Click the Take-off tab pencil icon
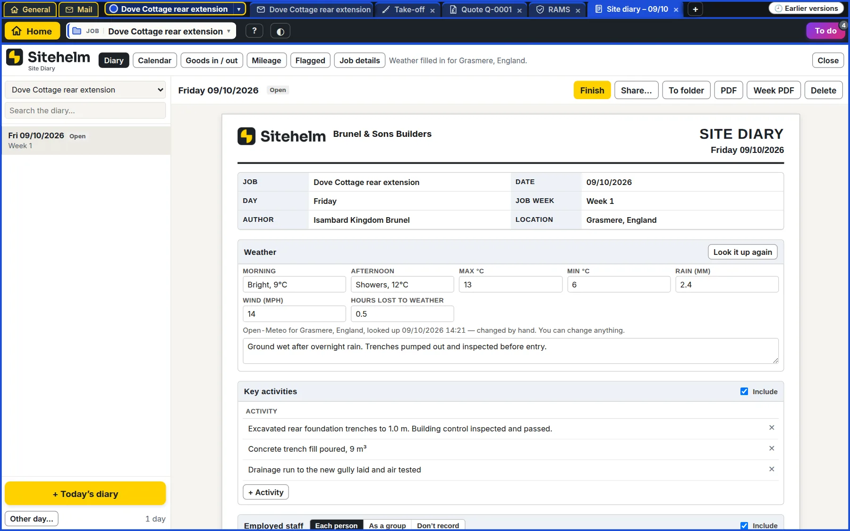 pos(386,9)
